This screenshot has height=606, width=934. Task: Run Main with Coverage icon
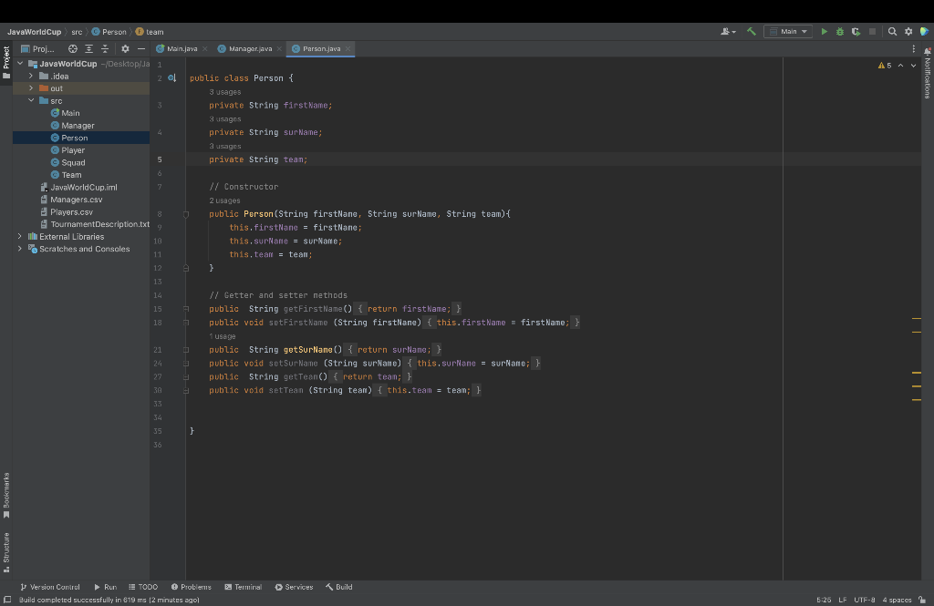click(856, 31)
